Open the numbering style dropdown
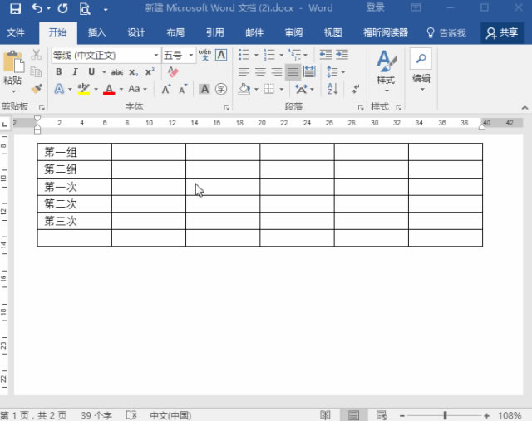The image size is (532, 421). [x=281, y=55]
